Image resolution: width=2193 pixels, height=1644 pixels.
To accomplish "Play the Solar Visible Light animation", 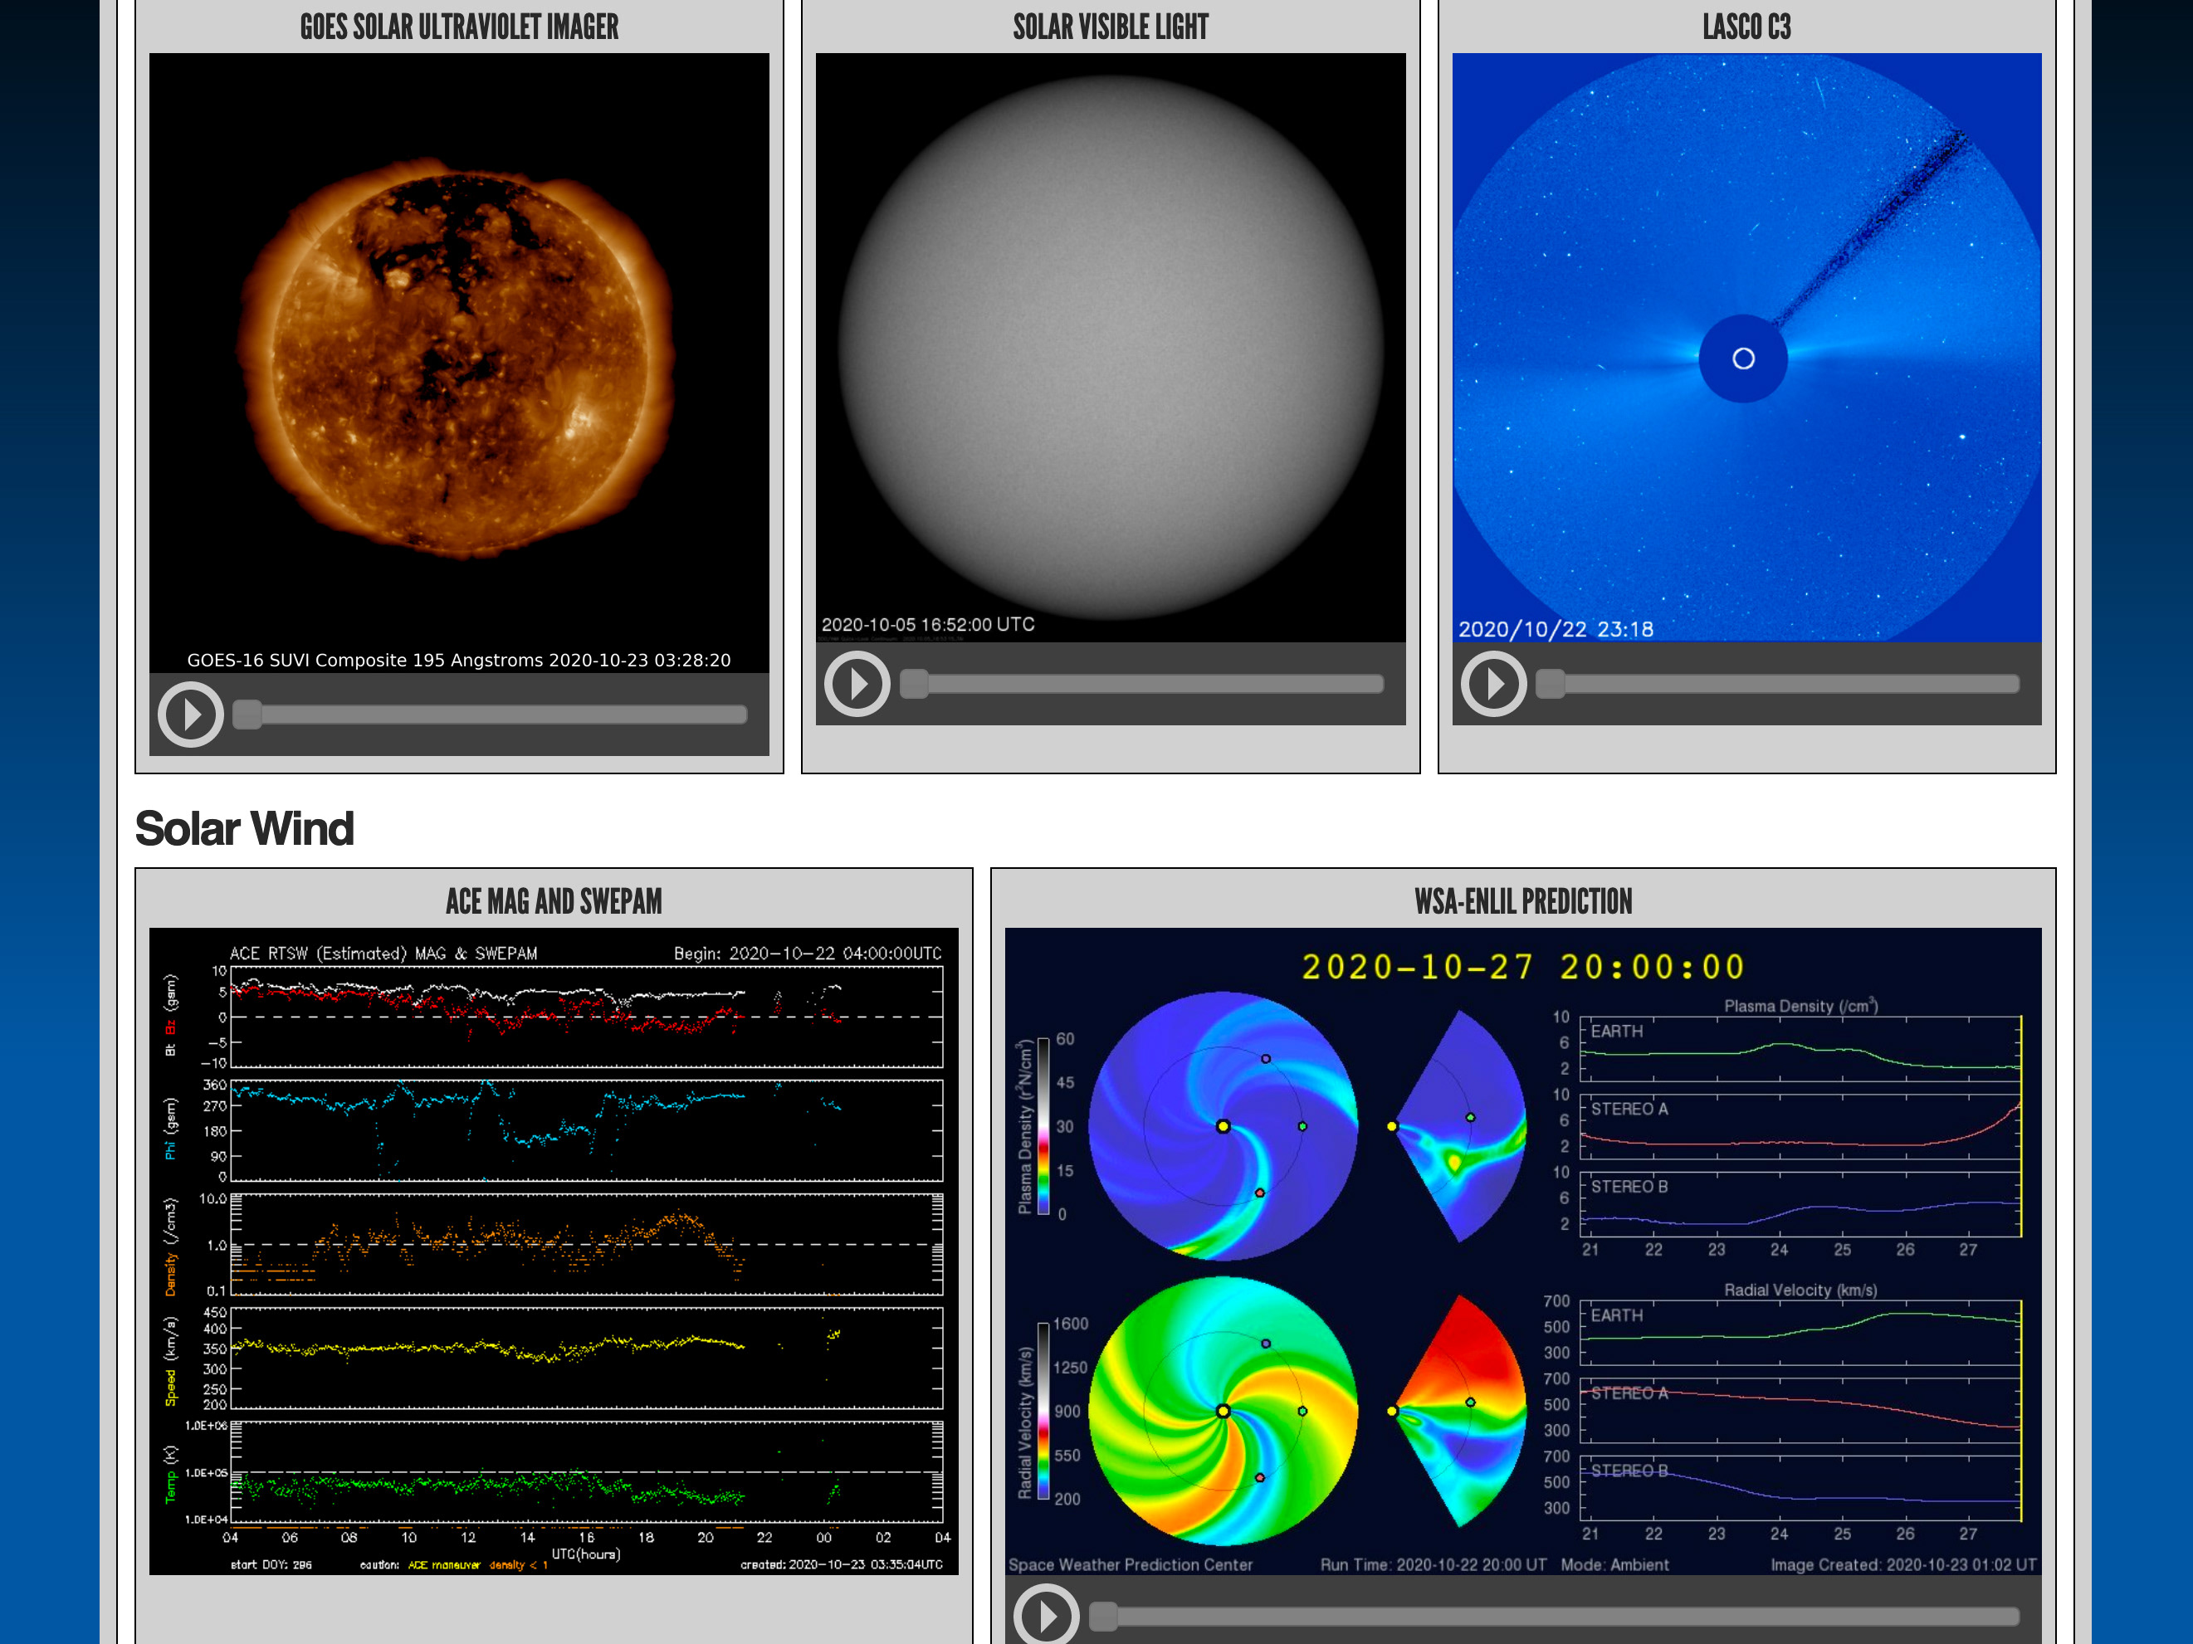I will pyautogui.click(x=857, y=684).
